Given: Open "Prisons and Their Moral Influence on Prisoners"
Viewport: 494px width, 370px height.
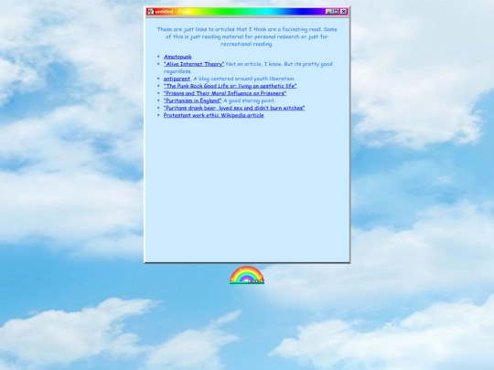Looking at the screenshot, I should click(225, 93).
